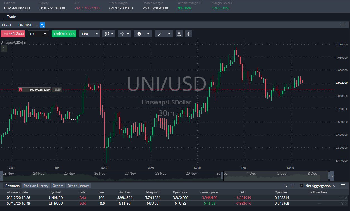The height and width of the screenshot is (211, 350).
Task: Select the Positions tab
Action: pos(13,186)
